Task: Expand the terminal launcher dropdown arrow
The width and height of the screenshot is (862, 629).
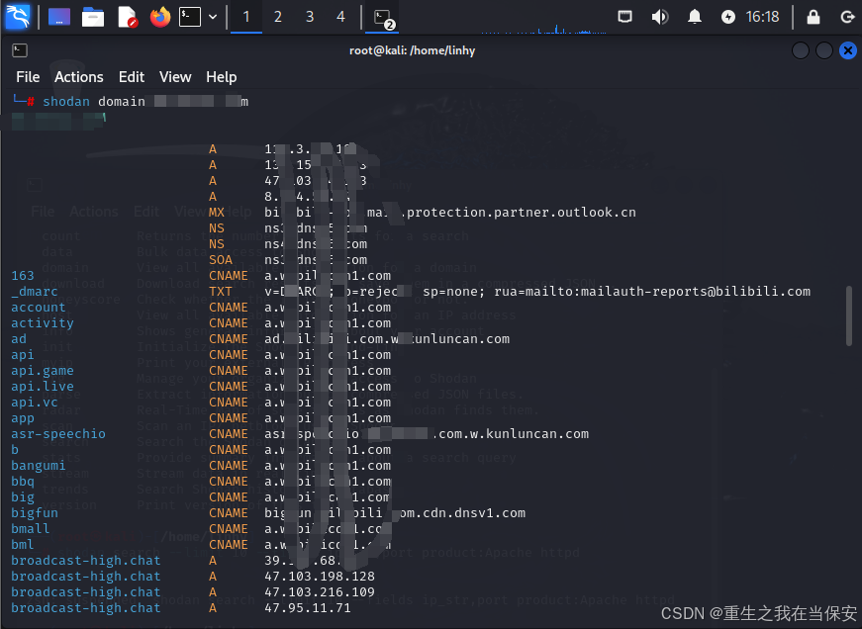Action: (213, 17)
